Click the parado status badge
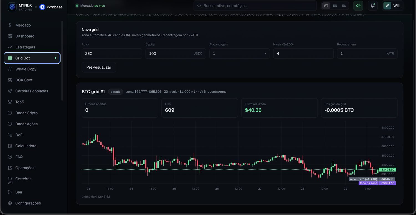 (116, 92)
